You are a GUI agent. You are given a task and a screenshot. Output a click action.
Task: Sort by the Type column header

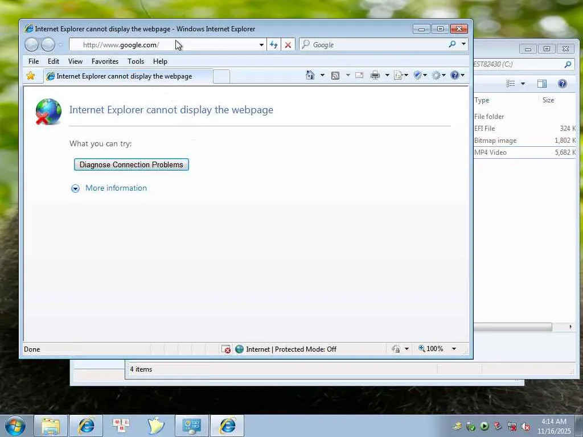[x=505, y=100]
